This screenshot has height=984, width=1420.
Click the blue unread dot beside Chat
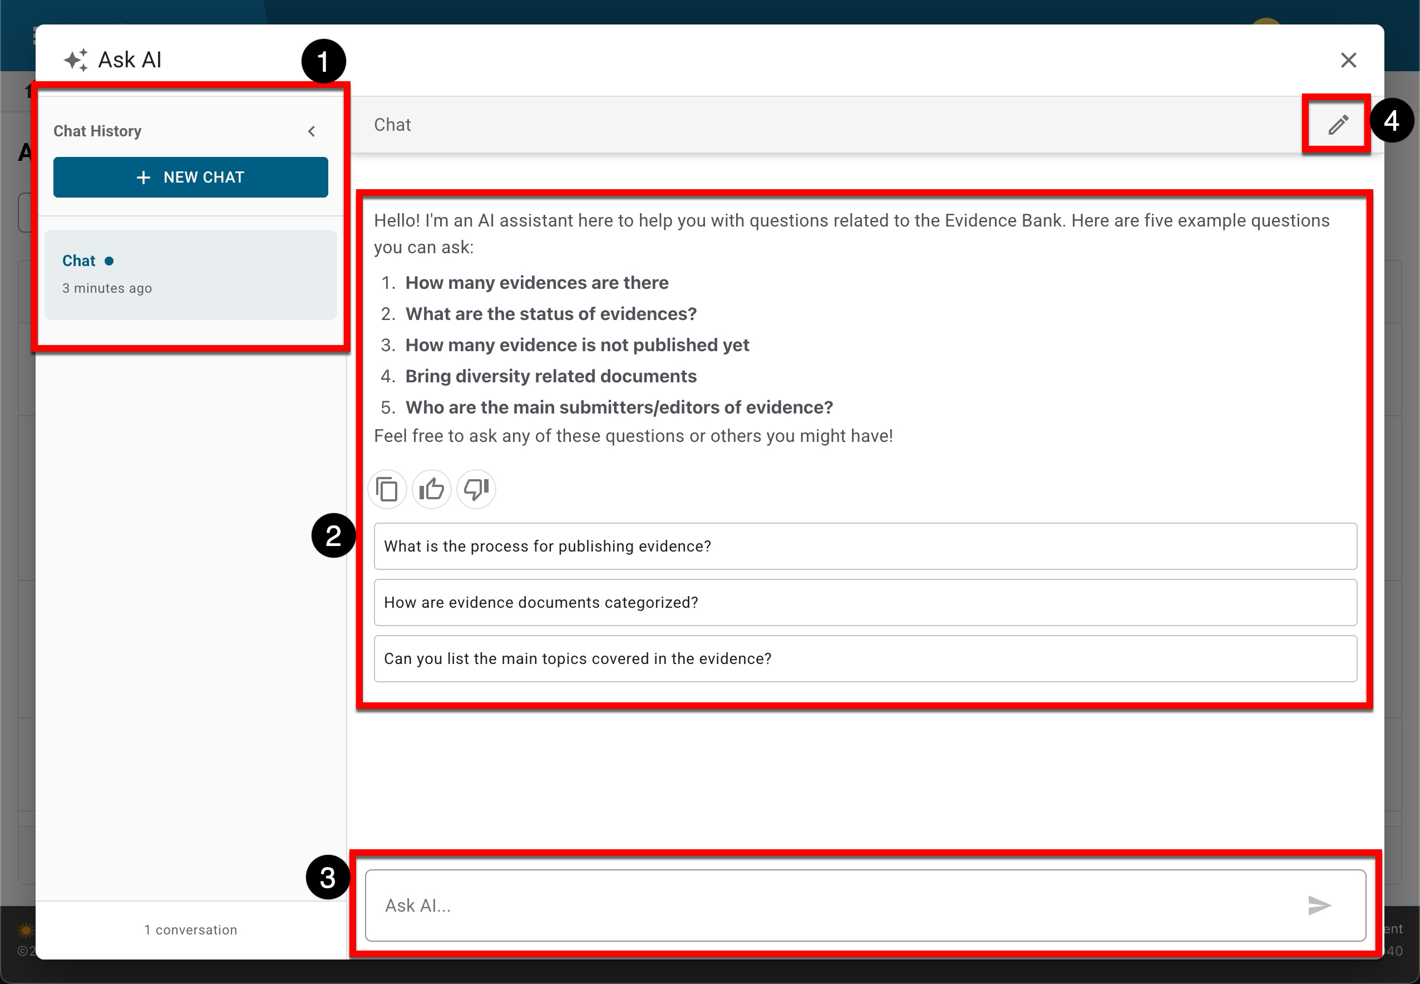click(109, 261)
